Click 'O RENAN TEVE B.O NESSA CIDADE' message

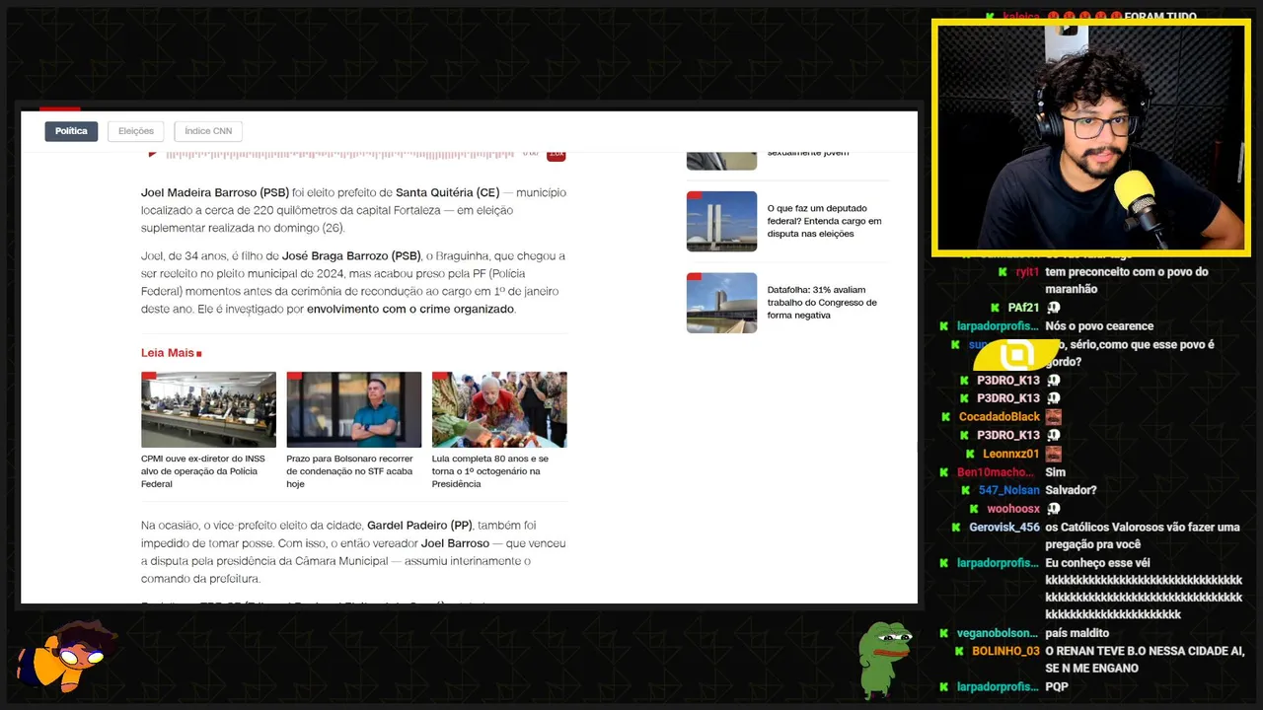point(1145,660)
